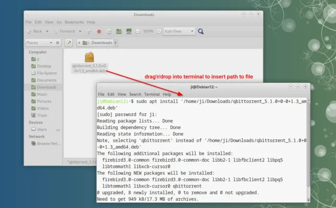
Task: Maximize the Downloads window
Action: click(251, 14)
